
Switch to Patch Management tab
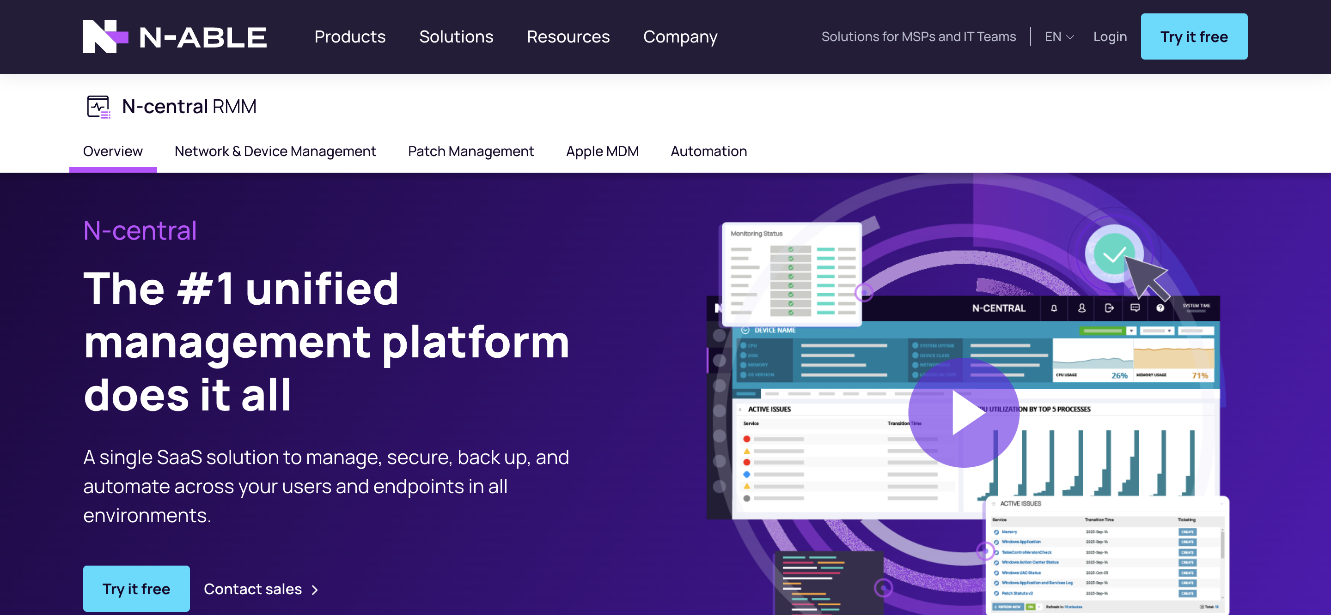click(471, 151)
